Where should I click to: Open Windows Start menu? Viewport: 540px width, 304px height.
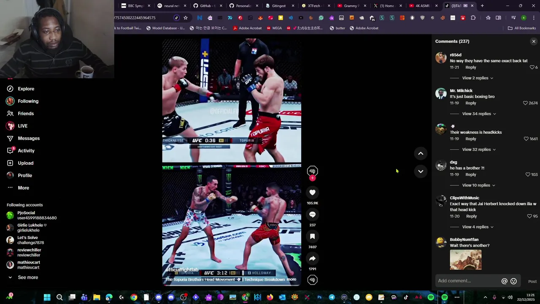47,297
